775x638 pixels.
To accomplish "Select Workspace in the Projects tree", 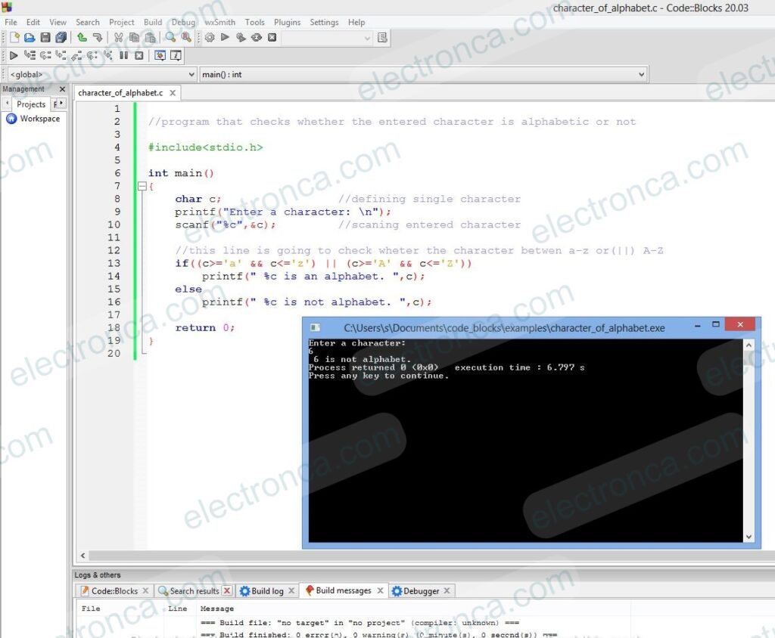I will coord(39,119).
